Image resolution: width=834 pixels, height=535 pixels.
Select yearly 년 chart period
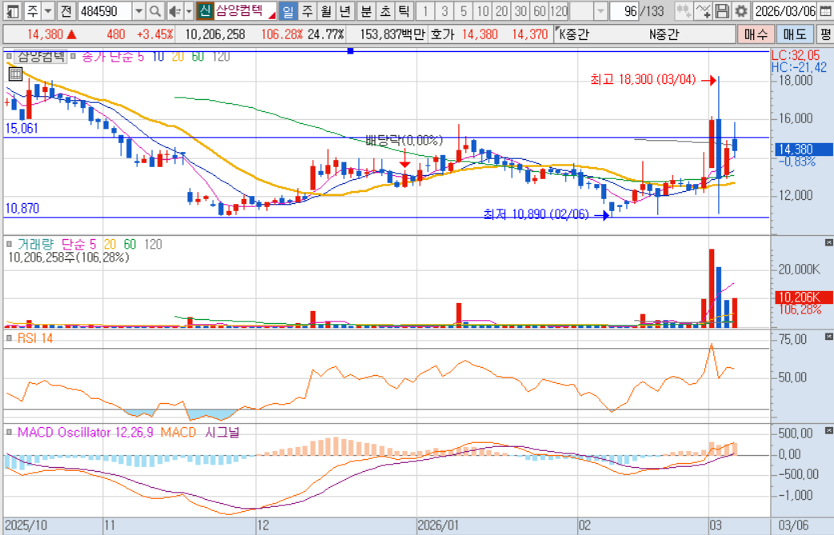pos(345,10)
